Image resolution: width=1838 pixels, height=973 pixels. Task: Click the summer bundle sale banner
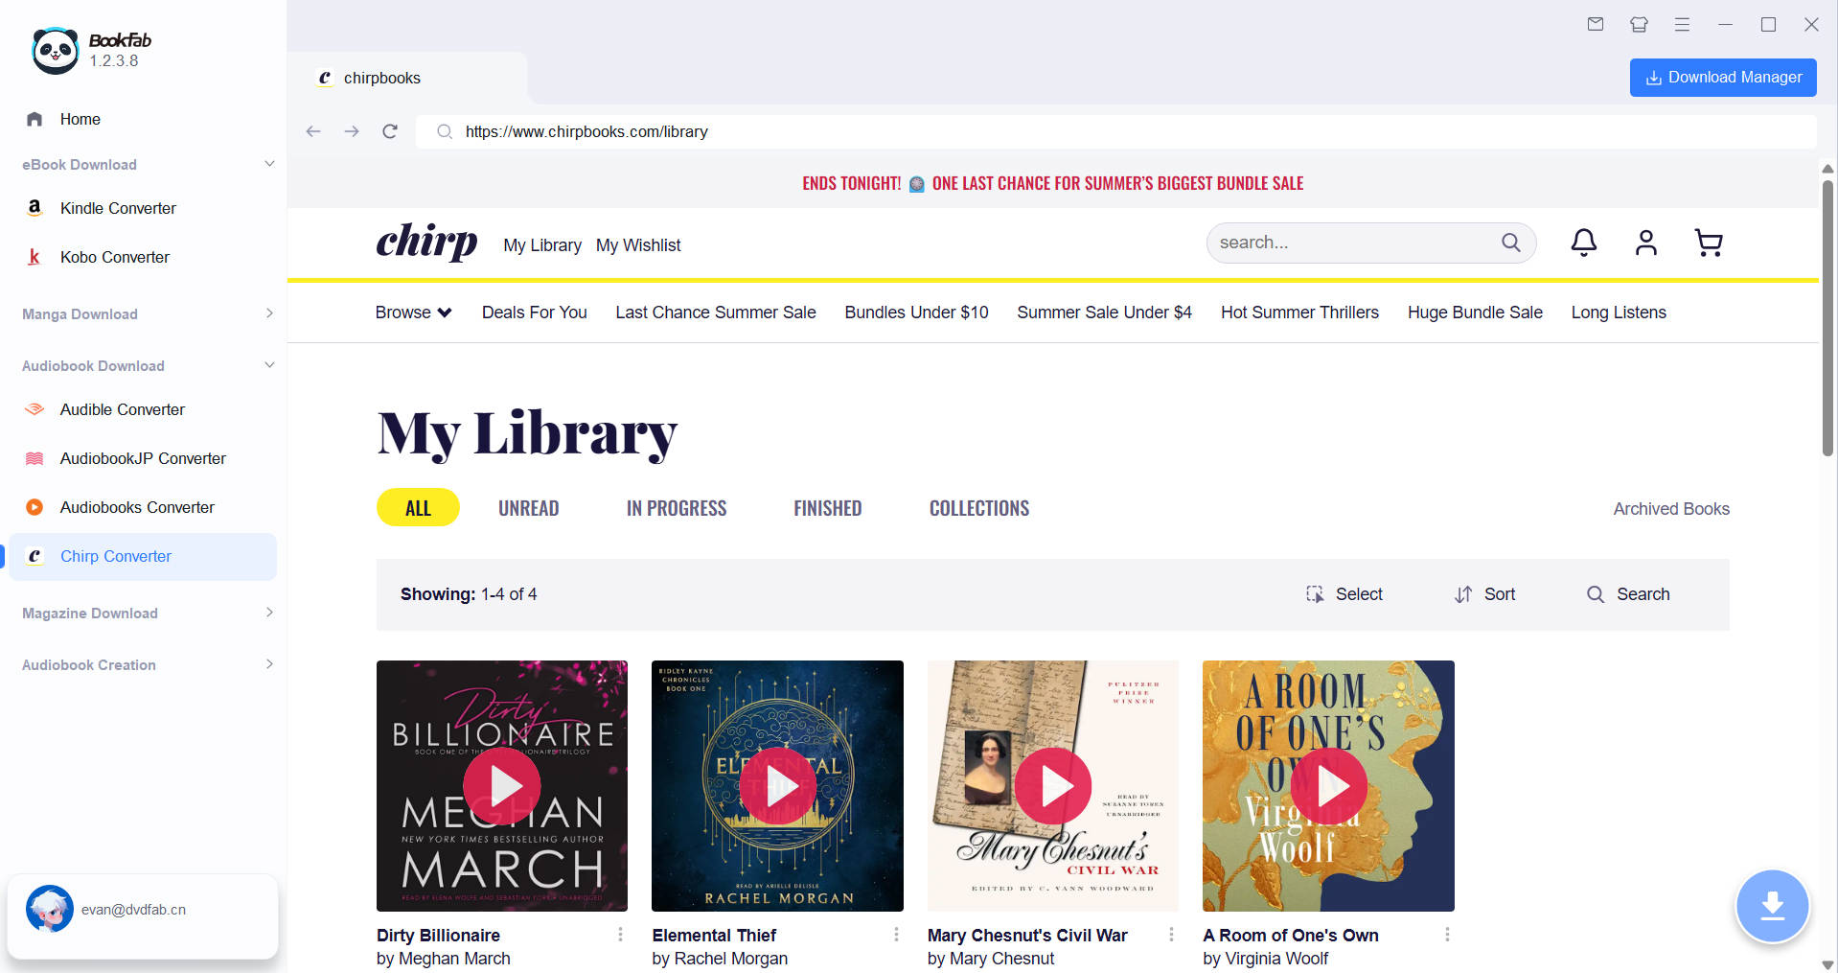pos(1052,183)
